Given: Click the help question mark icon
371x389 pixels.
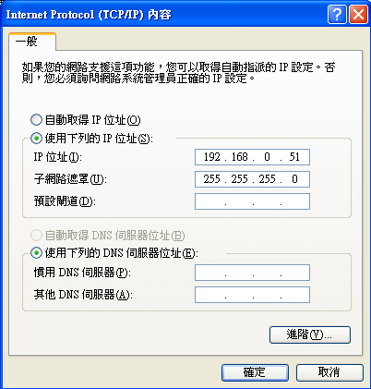Looking at the screenshot, I should click(337, 15).
